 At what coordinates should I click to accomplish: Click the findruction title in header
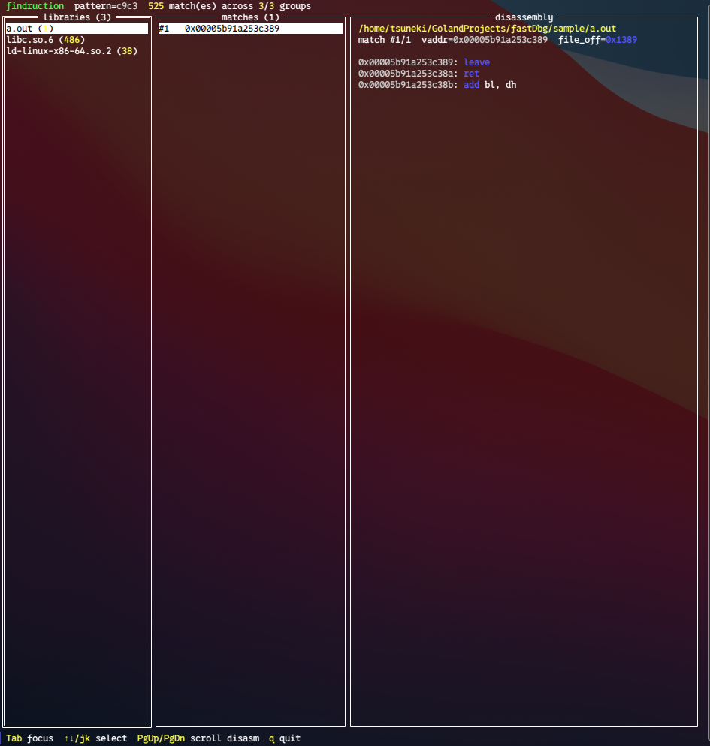[x=35, y=6]
